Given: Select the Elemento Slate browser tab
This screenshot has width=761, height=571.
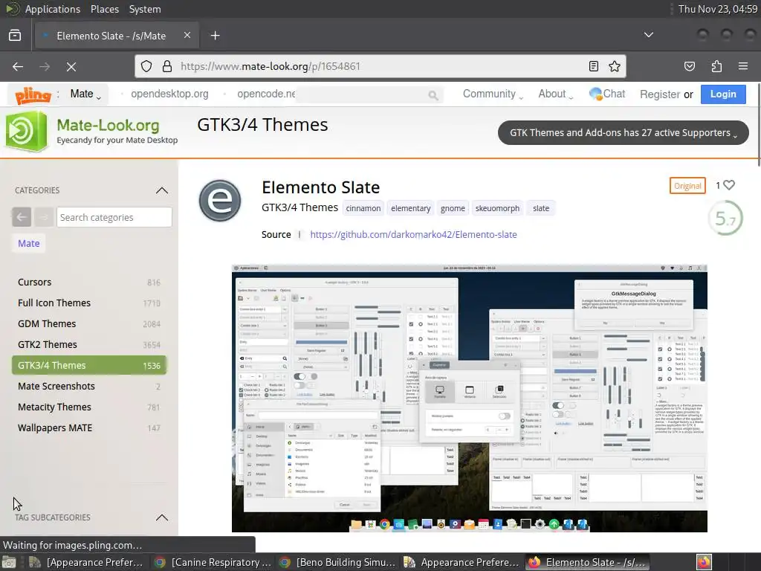Looking at the screenshot, I should click(x=117, y=36).
